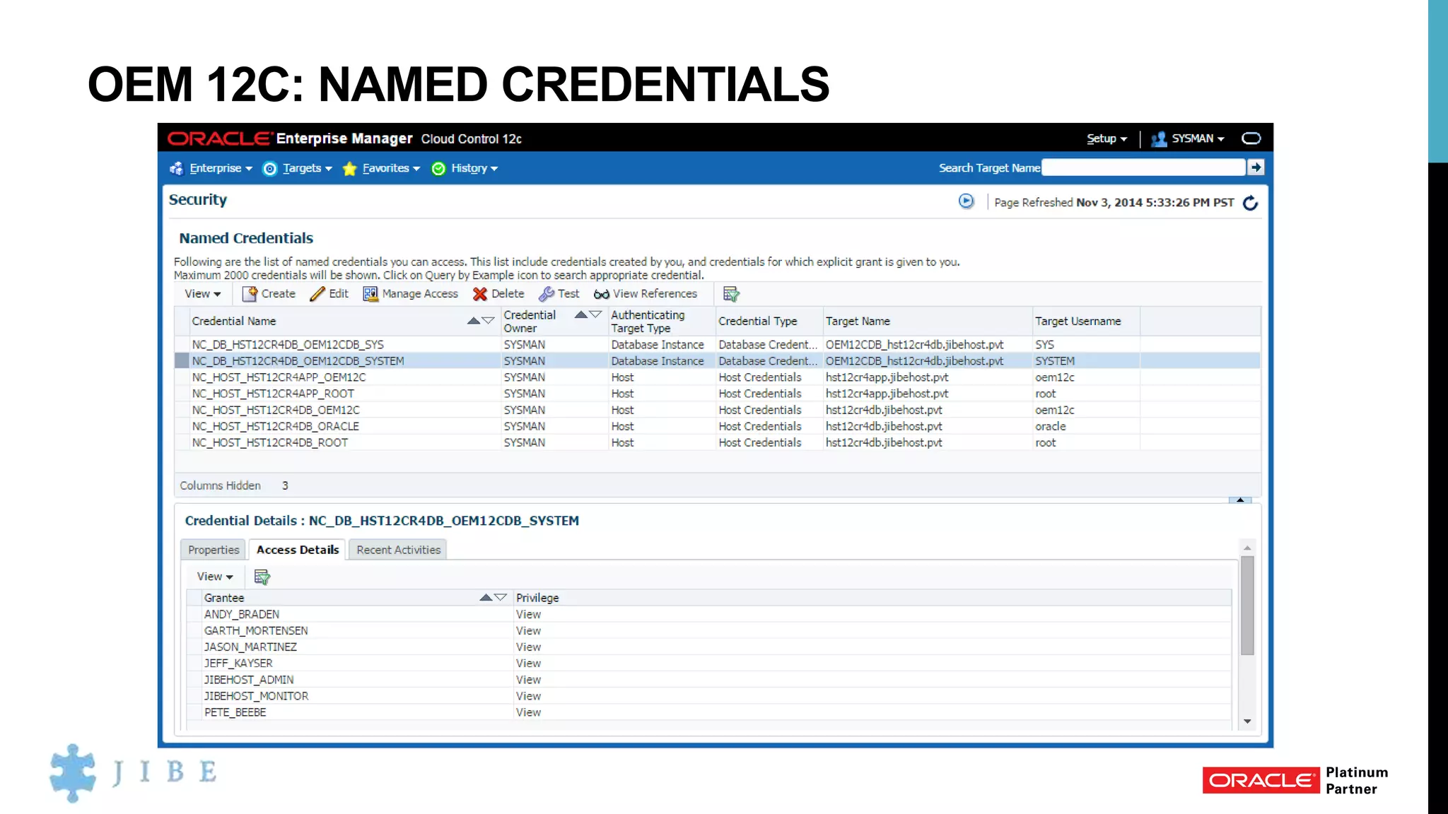The height and width of the screenshot is (814, 1448).
Task: Click the accessibility oval icon beside SYSMAN
Action: pos(1251,138)
